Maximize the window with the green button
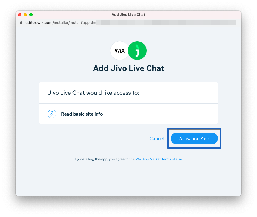This screenshot has width=257, height=217. (31, 15)
